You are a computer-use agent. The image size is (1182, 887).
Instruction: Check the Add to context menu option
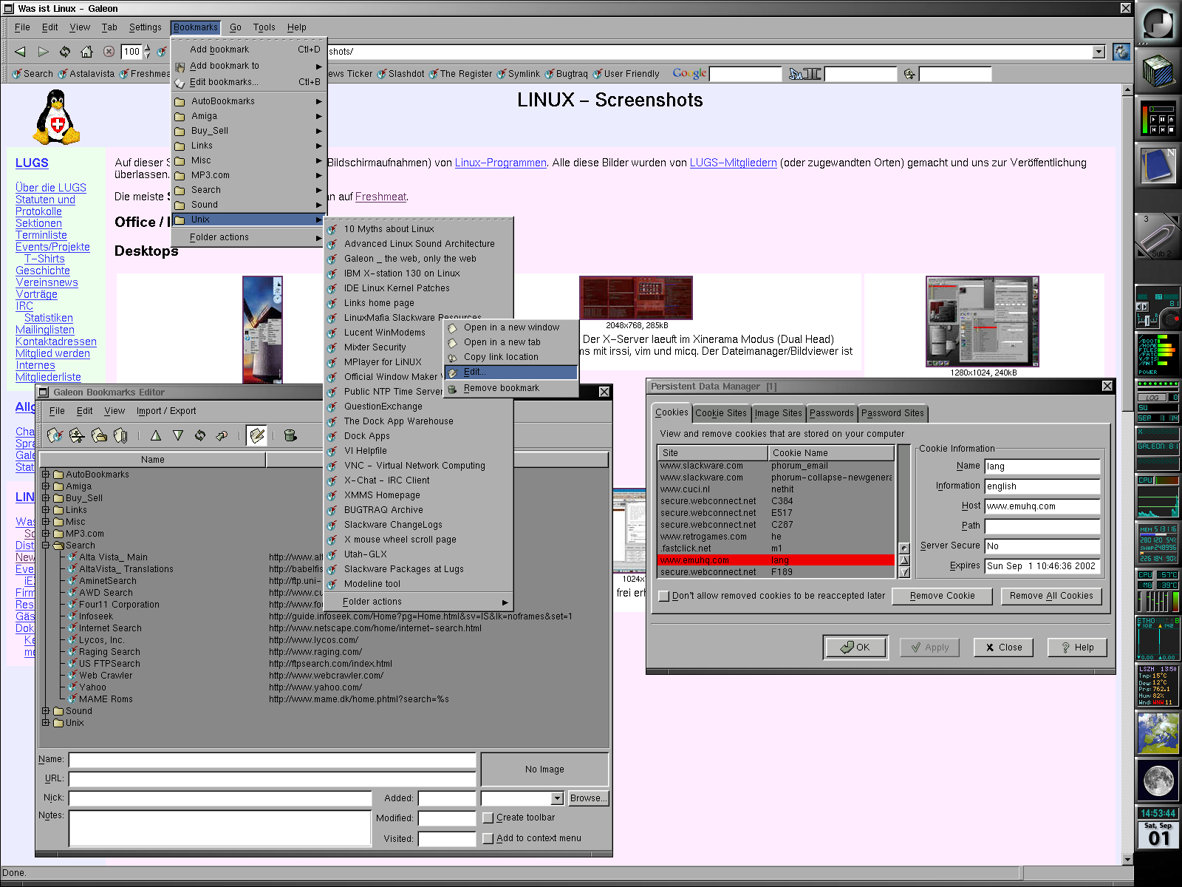point(488,838)
